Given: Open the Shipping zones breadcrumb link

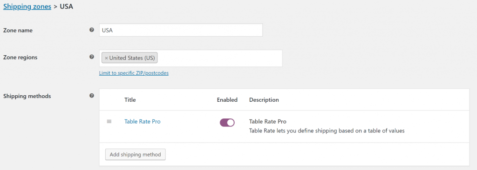Looking at the screenshot, I should (27, 7).
